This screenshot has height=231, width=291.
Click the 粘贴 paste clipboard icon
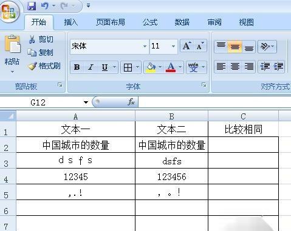[x=12, y=44]
